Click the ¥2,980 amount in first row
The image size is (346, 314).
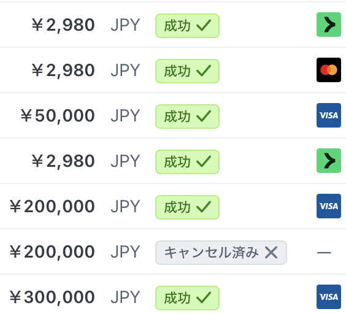63,25
